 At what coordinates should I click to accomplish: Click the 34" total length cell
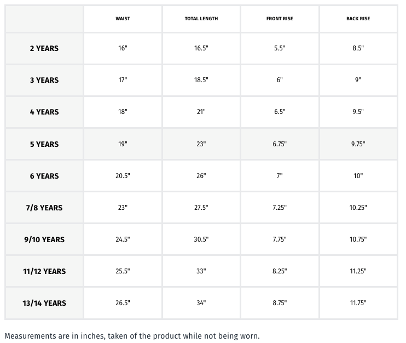point(201,303)
